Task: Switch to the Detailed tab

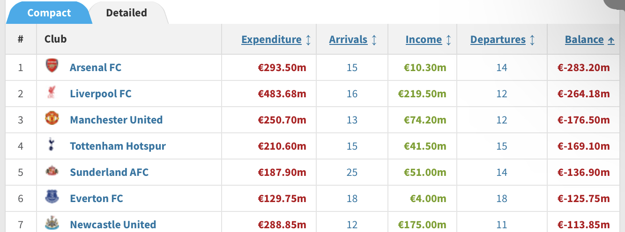Action: point(126,13)
